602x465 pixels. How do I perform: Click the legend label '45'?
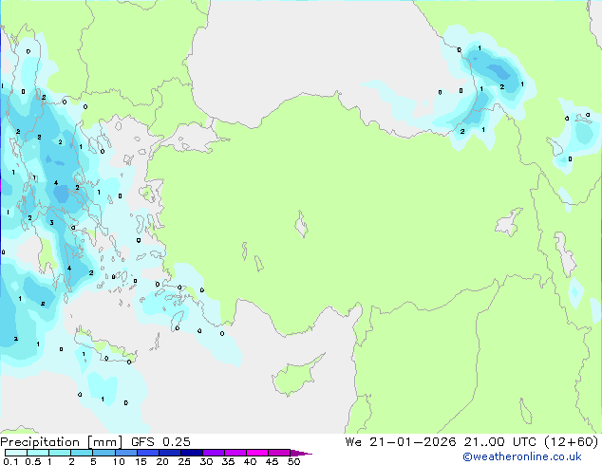coord(272,461)
